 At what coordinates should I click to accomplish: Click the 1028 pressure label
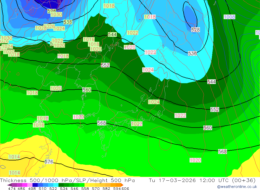pos(41,28)
